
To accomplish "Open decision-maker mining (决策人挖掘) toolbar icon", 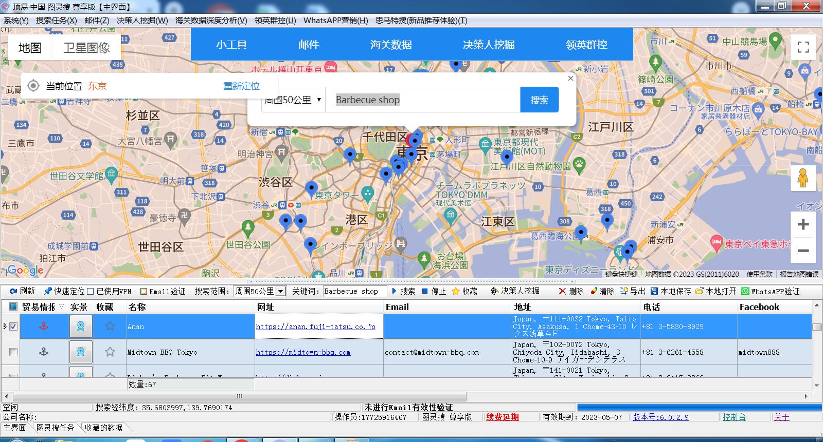I will 494,291.
